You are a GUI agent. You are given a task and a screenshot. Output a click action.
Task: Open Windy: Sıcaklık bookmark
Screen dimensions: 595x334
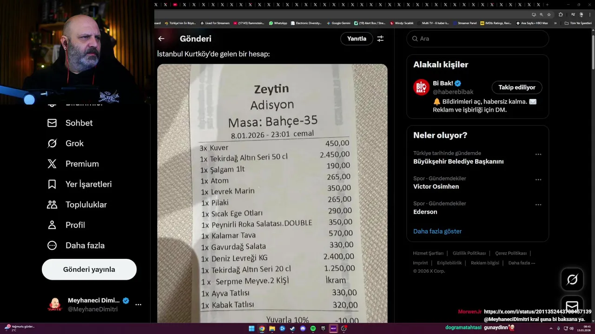(x=402, y=23)
